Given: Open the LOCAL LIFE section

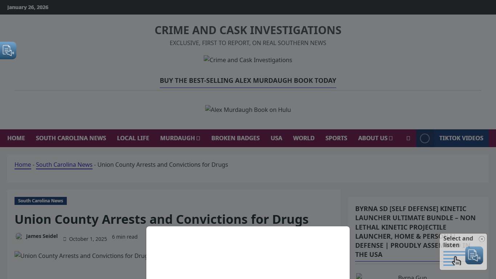Looking at the screenshot, I should pyautogui.click(x=133, y=138).
